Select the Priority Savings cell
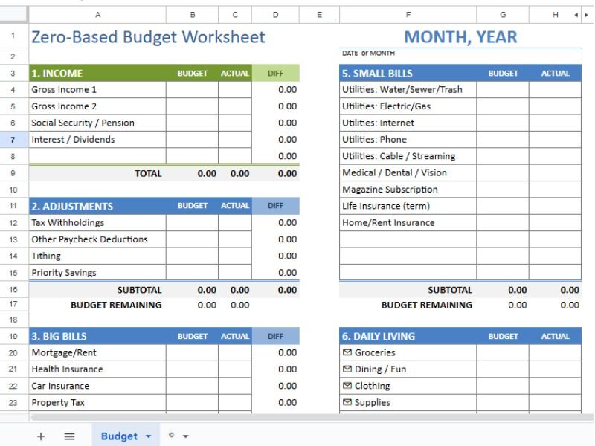Image resolution: width=595 pixels, height=446 pixels. [x=97, y=272]
